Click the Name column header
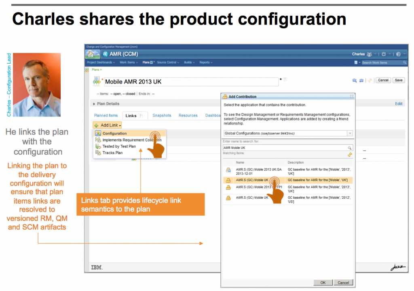This screenshot has height=291, width=414. tap(240, 162)
